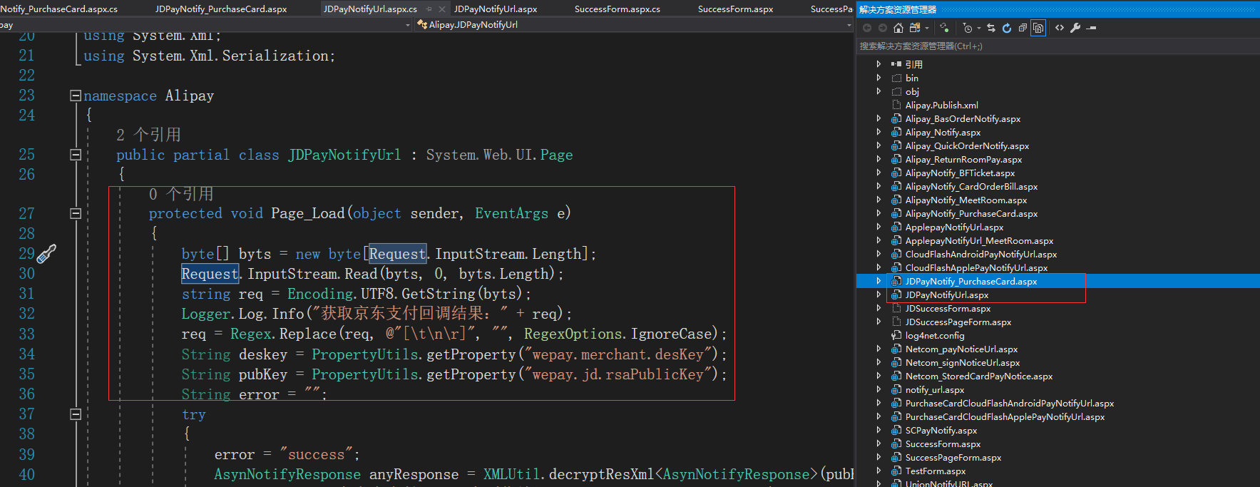Click the View Code angle-brackets icon

pyautogui.click(x=1060, y=28)
